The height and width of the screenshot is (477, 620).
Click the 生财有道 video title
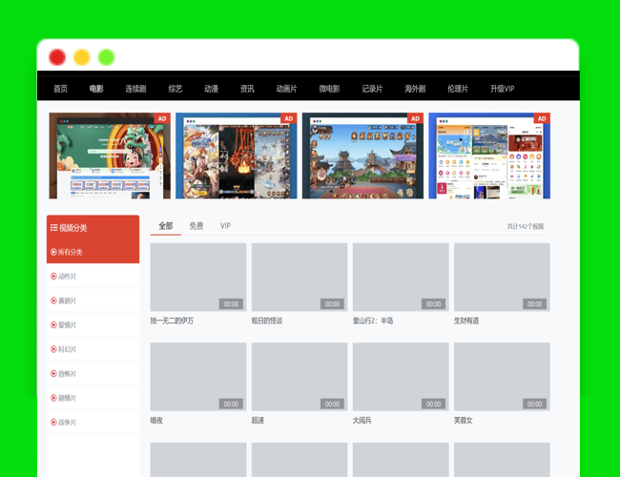(x=466, y=321)
